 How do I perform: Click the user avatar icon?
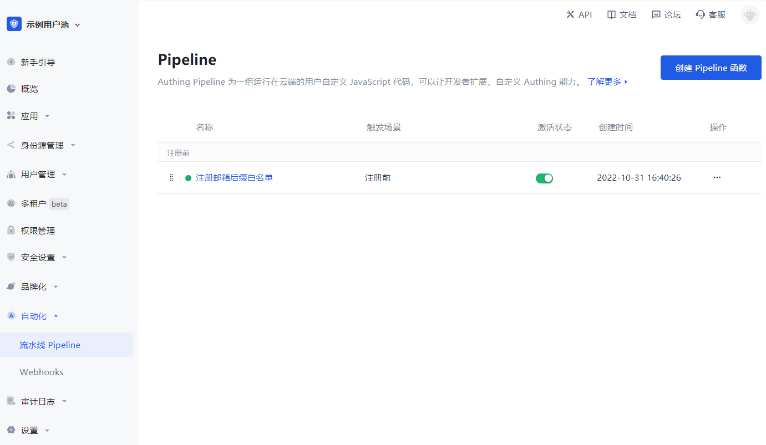click(750, 15)
